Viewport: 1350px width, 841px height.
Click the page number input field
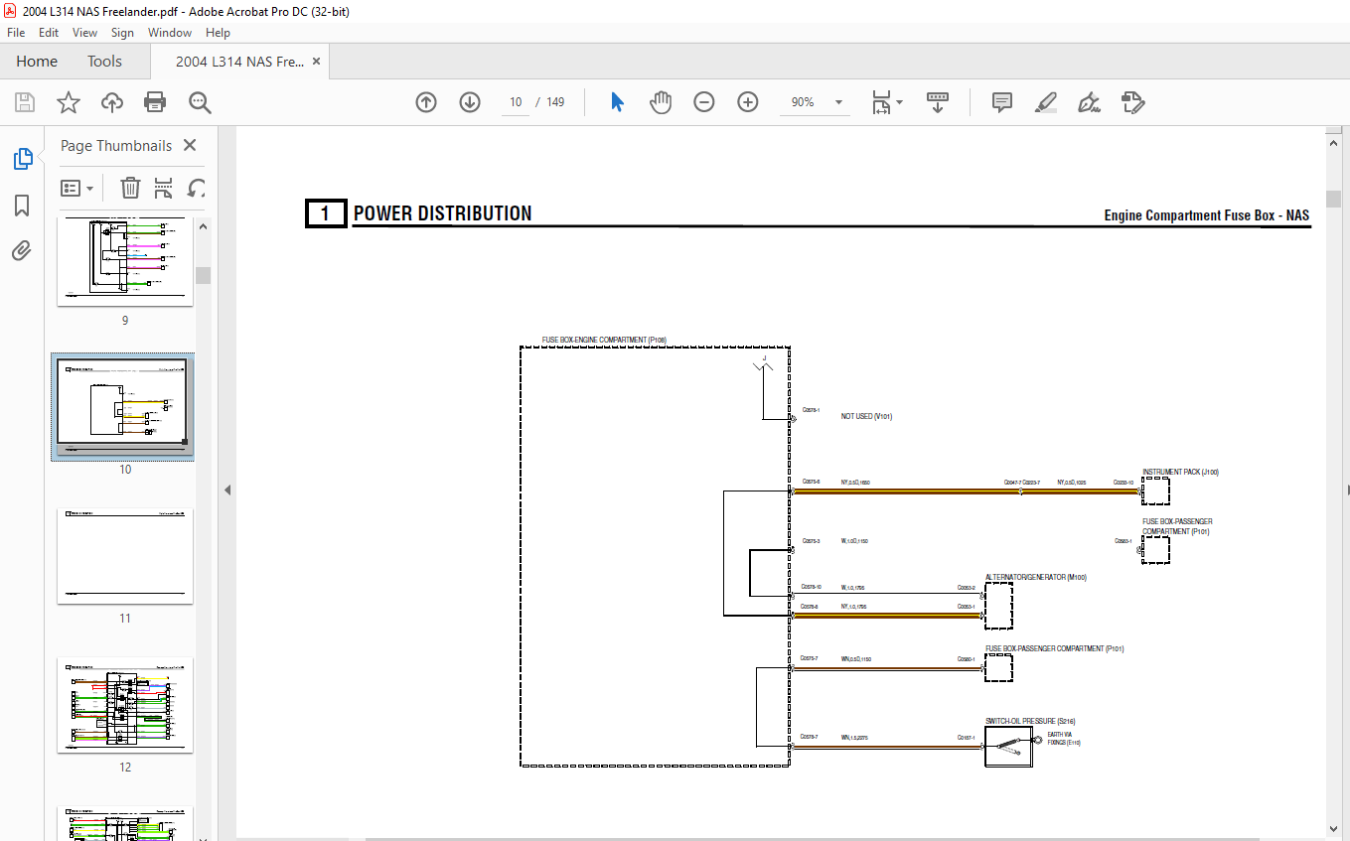(x=516, y=102)
